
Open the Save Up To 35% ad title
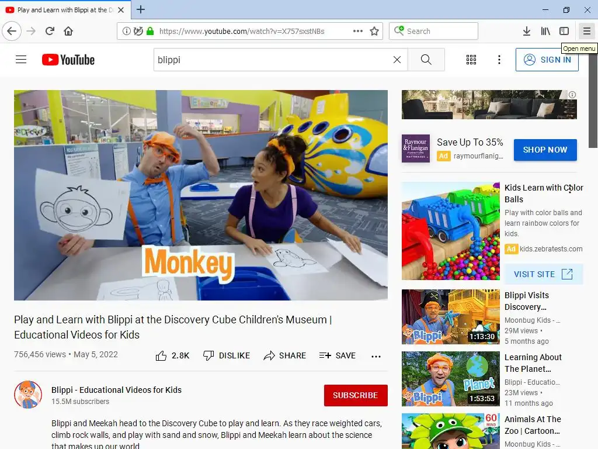pos(470,143)
